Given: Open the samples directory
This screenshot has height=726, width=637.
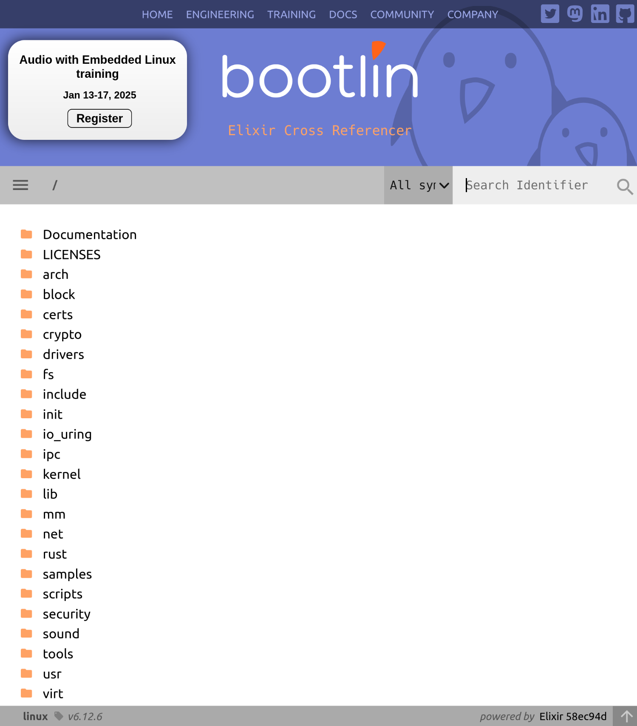Looking at the screenshot, I should (67, 574).
